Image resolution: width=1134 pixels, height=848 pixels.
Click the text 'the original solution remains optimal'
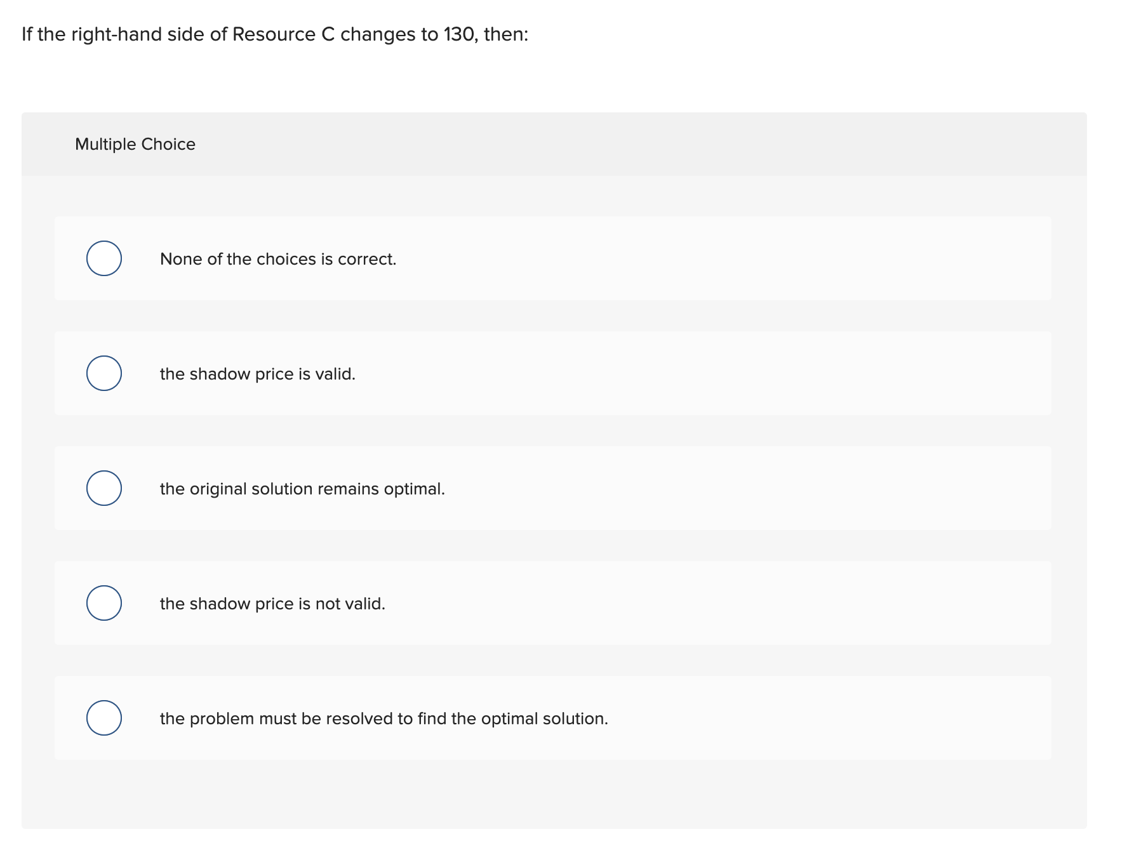tap(303, 488)
